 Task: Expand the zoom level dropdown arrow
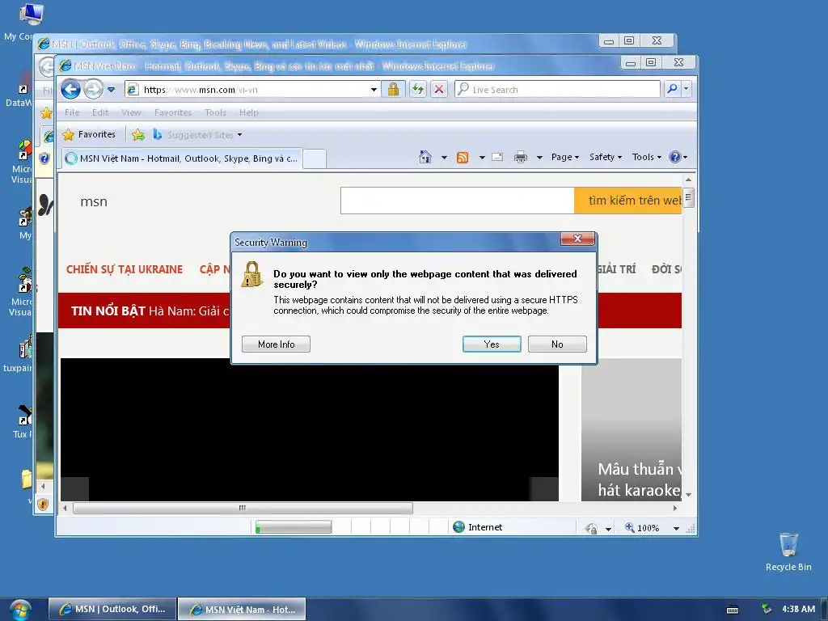(676, 528)
